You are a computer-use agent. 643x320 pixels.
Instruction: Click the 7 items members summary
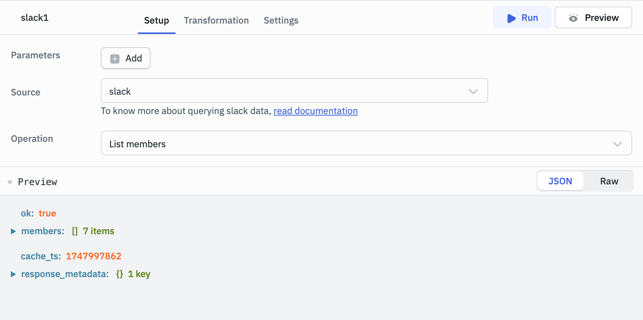[x=98, y=231]
